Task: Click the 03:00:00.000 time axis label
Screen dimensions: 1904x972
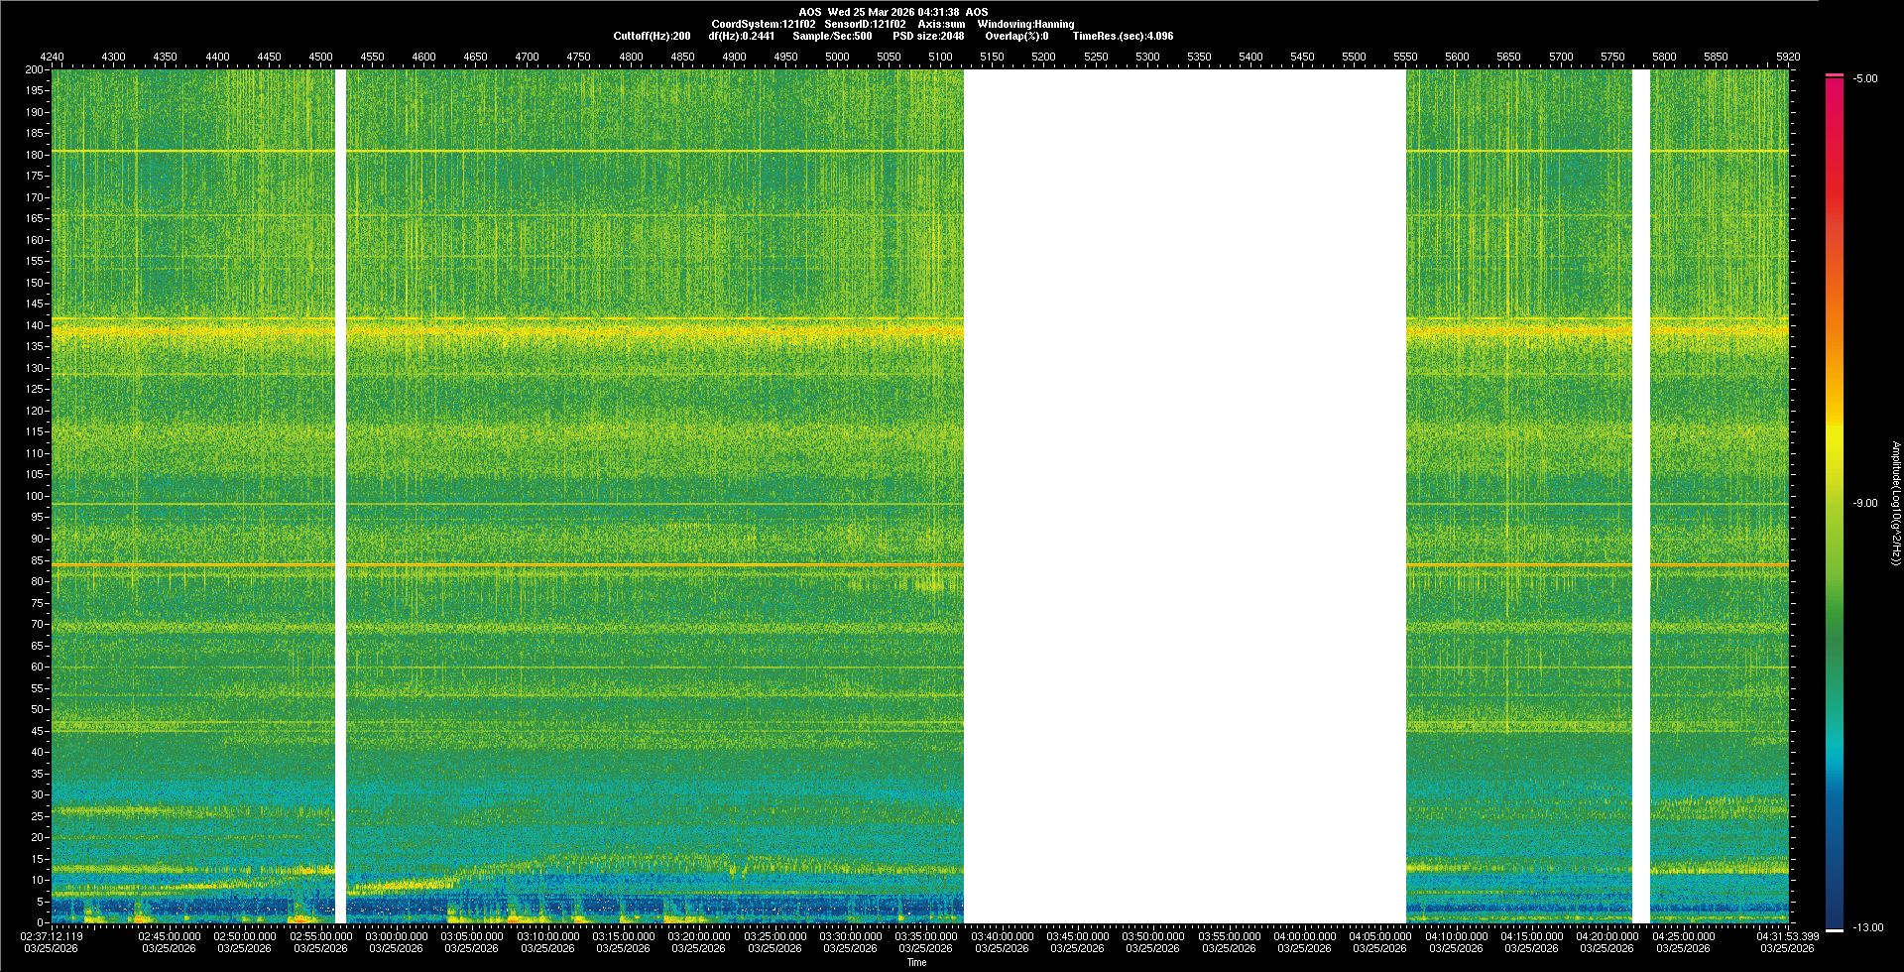Action: (x=397, y=936)
